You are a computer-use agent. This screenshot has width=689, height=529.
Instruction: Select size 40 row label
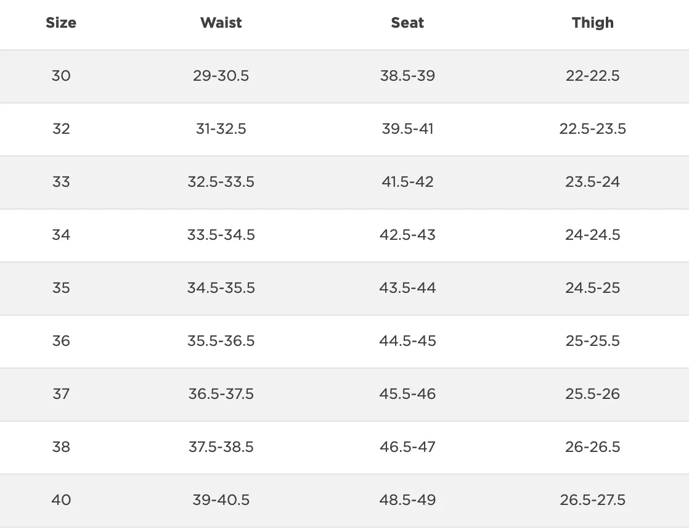(61, 499)
